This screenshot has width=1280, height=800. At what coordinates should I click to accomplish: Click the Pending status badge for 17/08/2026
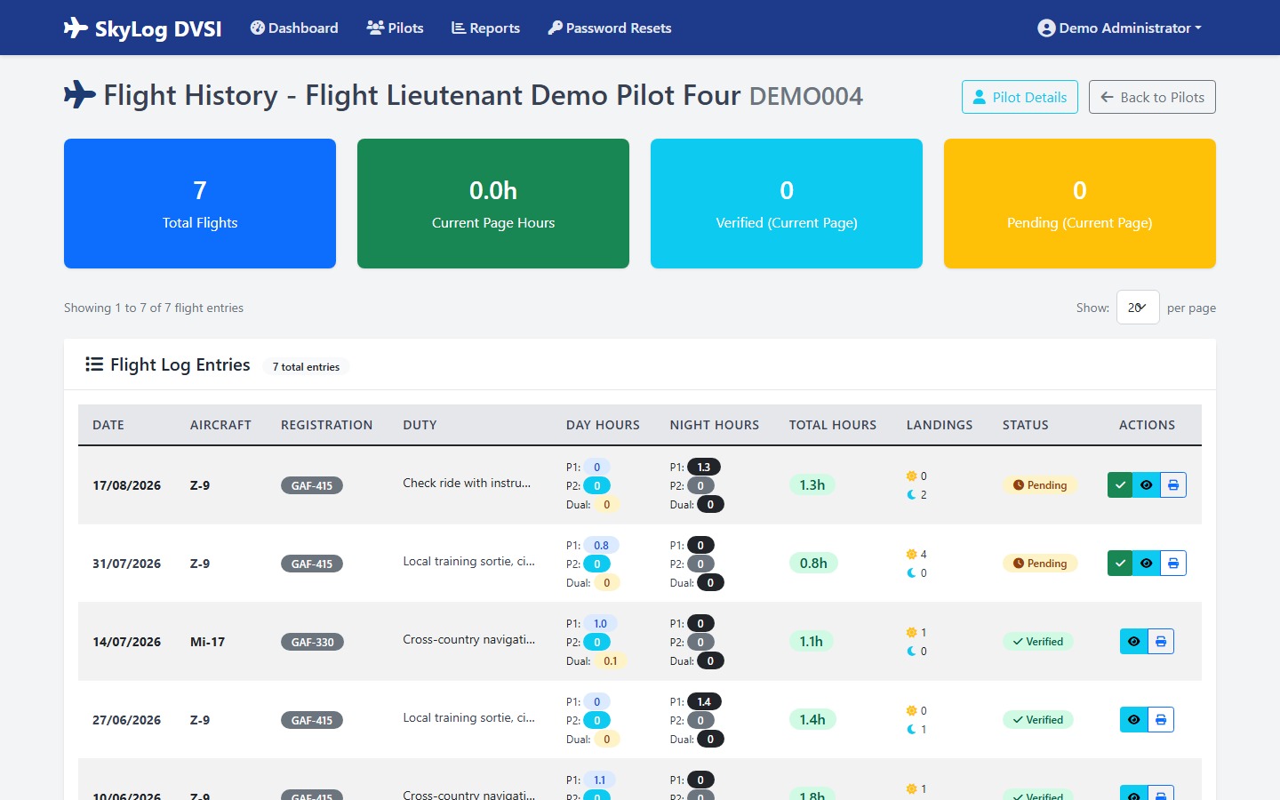[x=1040, y=485]
